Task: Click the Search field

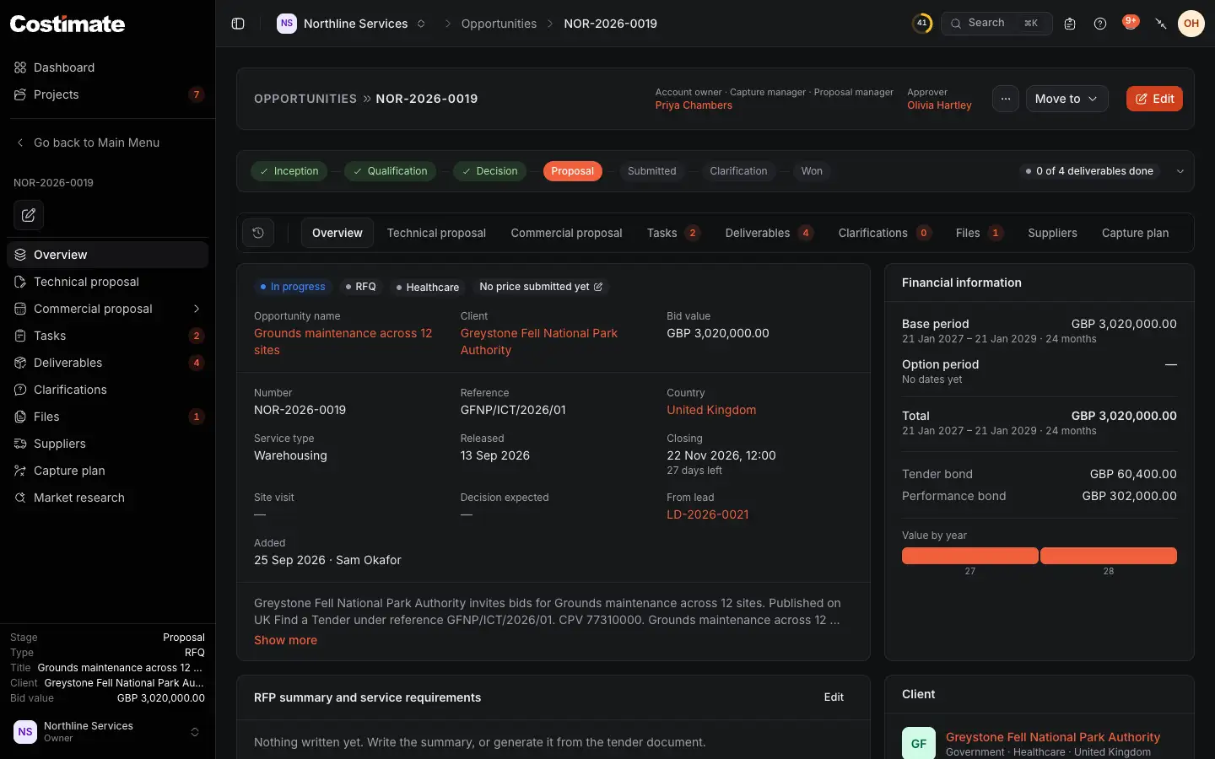Action: pos(996,24)
